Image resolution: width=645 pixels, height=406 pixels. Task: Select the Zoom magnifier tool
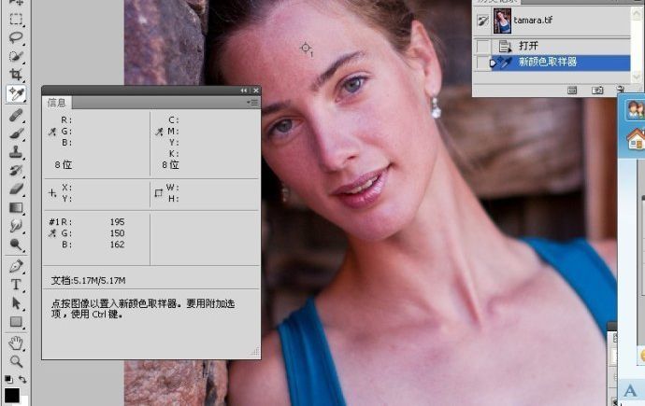point(16,361)
